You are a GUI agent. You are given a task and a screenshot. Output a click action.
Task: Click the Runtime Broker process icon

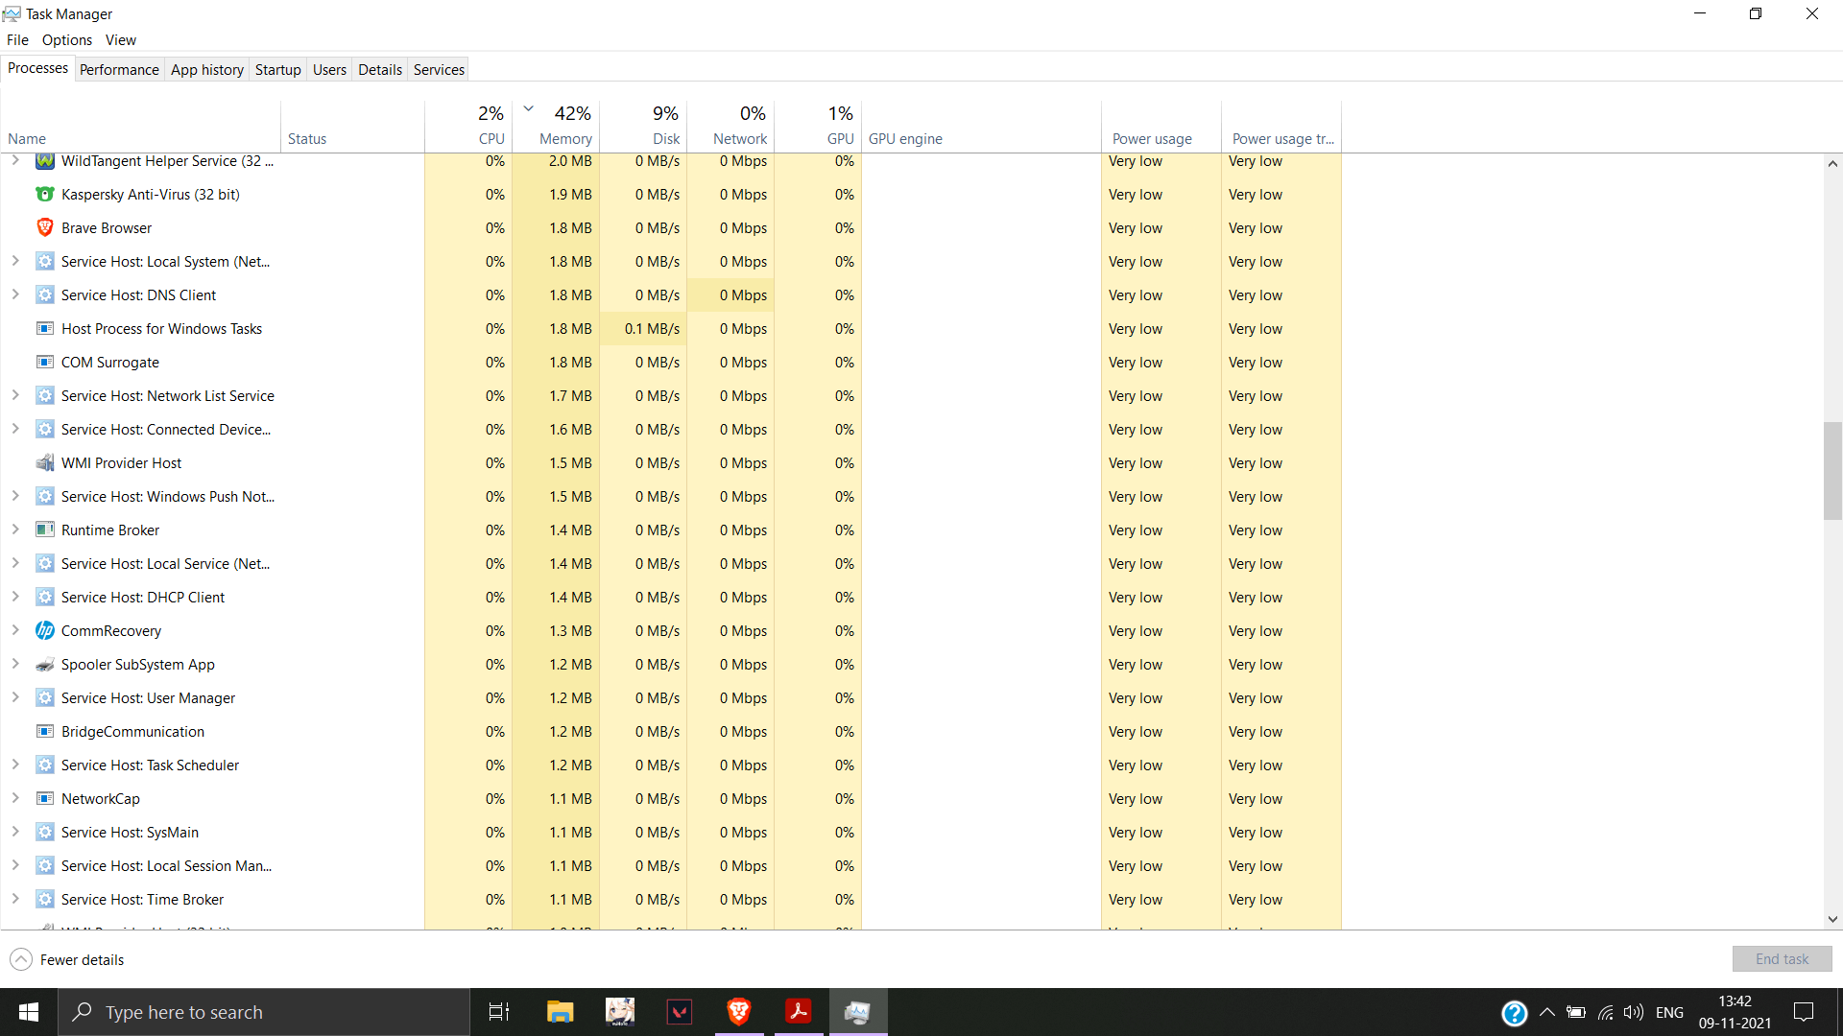click(x=45, y=530)
